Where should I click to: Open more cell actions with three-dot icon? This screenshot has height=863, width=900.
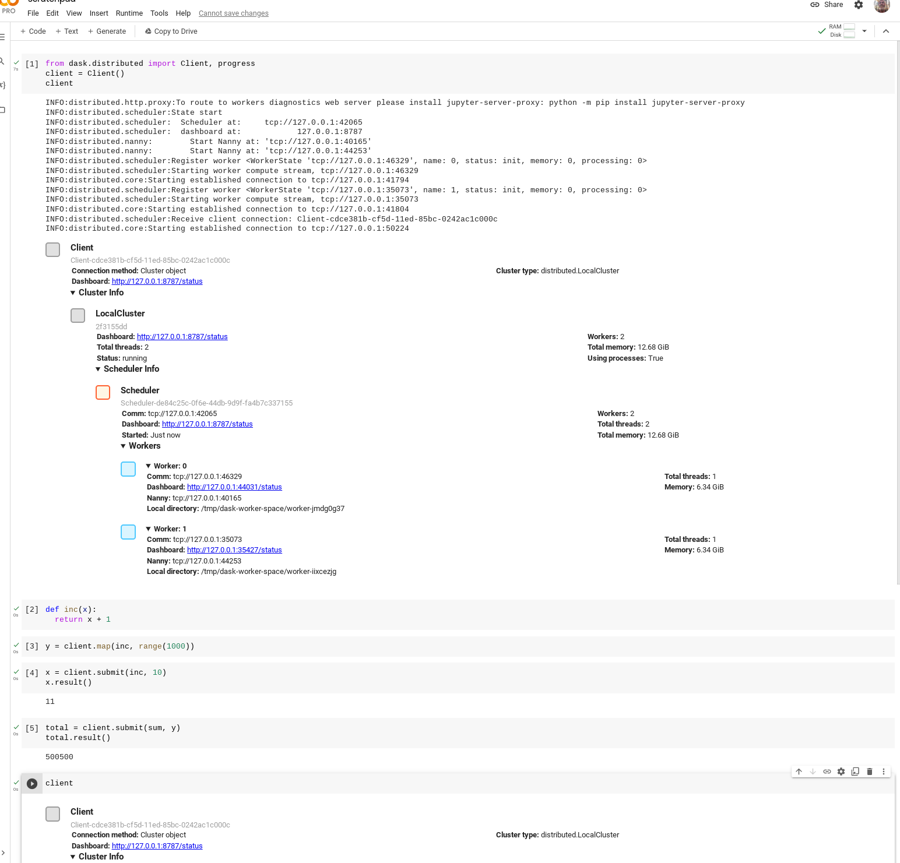884,771
